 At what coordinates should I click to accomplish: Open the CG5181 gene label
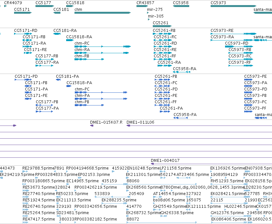click(x=61, y=10)
